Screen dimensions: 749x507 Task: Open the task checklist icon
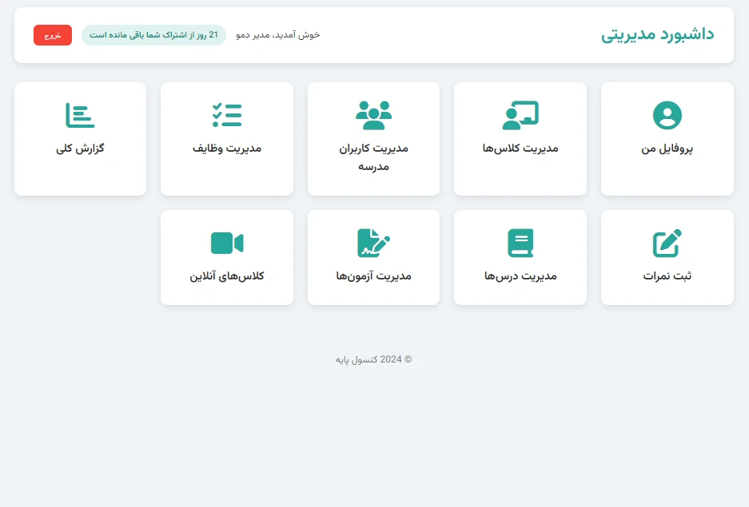click(x=227, y=116)
